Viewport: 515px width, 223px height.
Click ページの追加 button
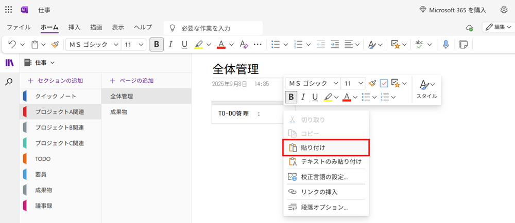[x=132, y=81]
